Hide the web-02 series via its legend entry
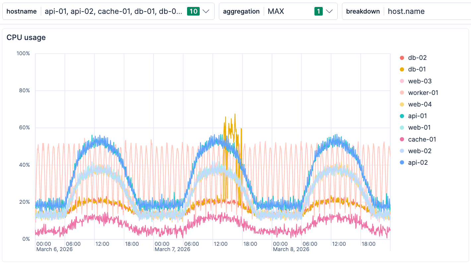Viewport: 471px width, 264px height. [420, 151]
